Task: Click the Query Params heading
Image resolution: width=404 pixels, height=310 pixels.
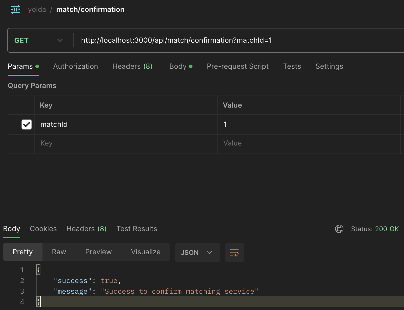Action: tap(32, 86)
